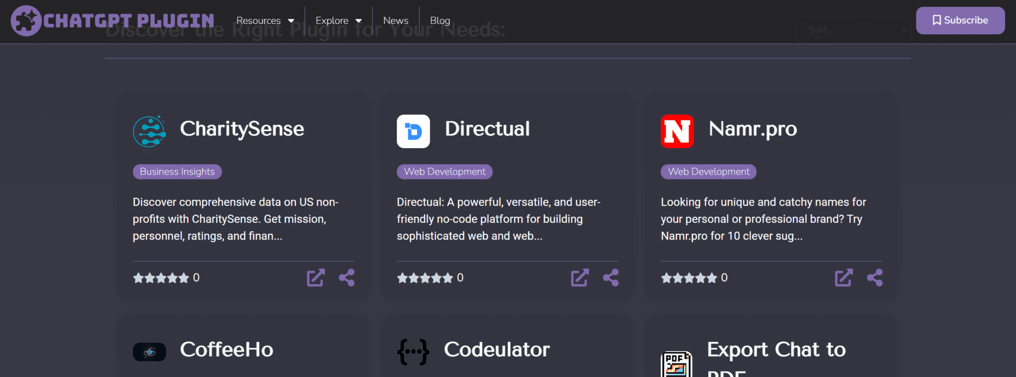
Task: Open the ChatGPT Plugin home text logo
Action: point(129,21)
